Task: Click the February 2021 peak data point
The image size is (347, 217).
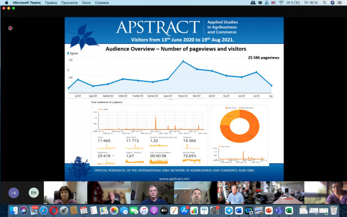Action: click(x=183, y=61)
